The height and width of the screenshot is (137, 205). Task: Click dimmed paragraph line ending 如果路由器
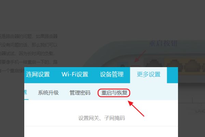click(x=29, y=36)
